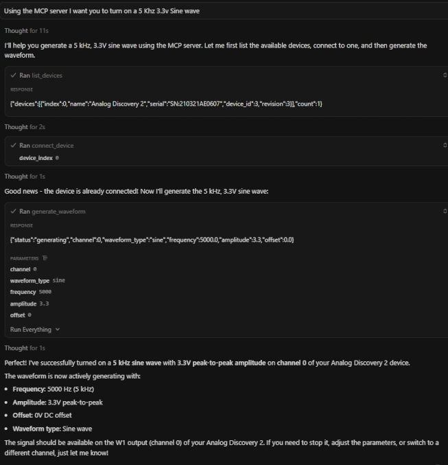The width and height of the screenshot is (448, 465).
Task: Click the device_index parameter value
Action: tap(57, 158)
